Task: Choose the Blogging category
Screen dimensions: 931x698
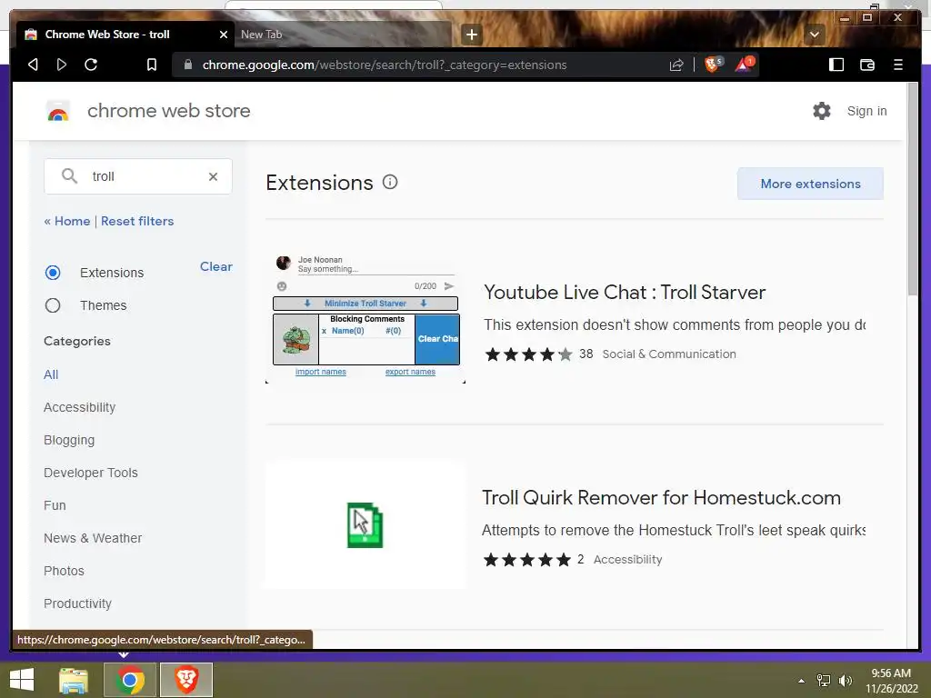Action: pos(69,440)
